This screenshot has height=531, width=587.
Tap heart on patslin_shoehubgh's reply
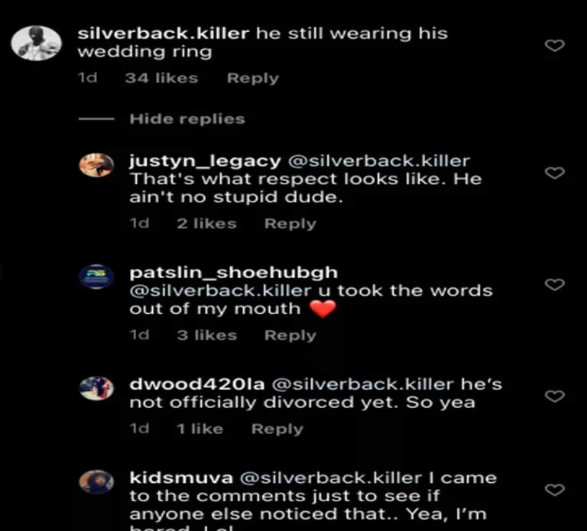coord(554,284)
